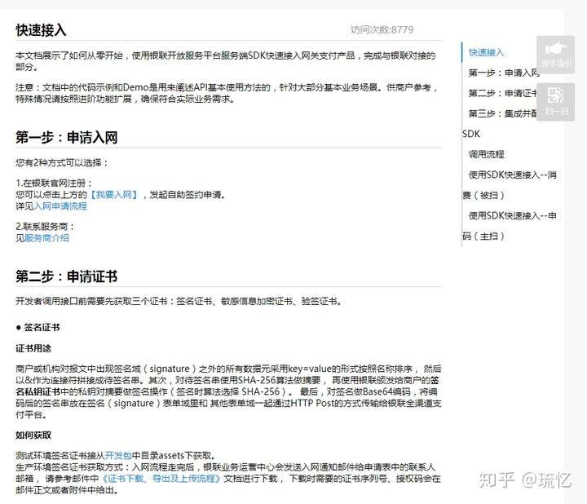The height and width of the screenshot is (504, 587).
Task: Click the QR code scan floating icon
Action: (555, 102)
